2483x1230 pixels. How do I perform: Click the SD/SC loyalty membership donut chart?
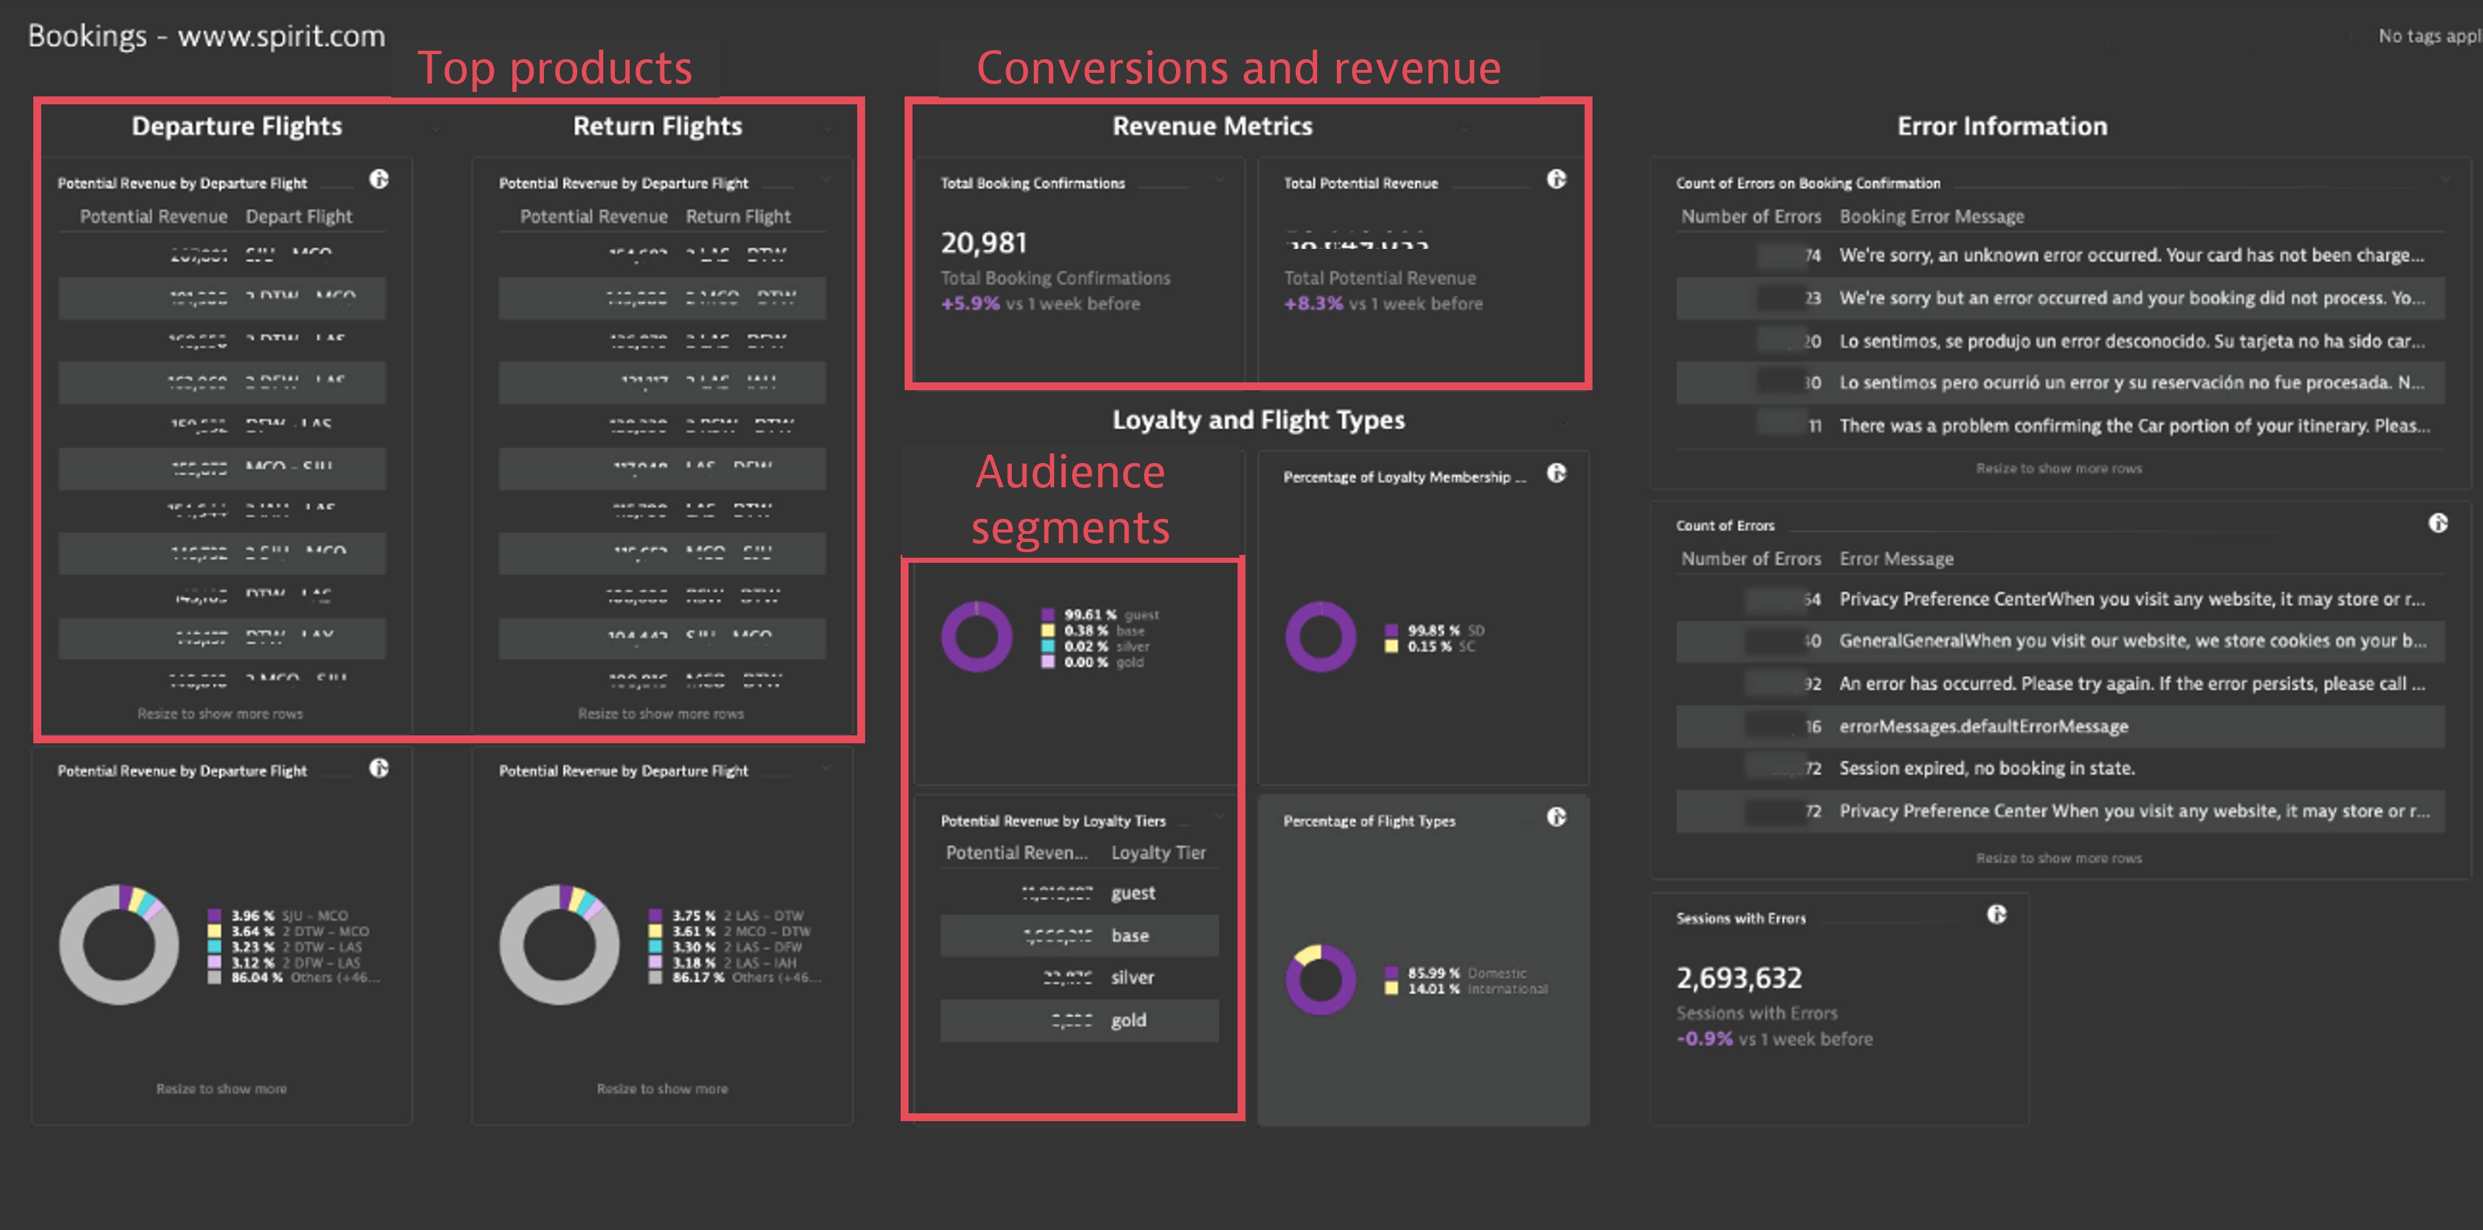coord(1321,637)
